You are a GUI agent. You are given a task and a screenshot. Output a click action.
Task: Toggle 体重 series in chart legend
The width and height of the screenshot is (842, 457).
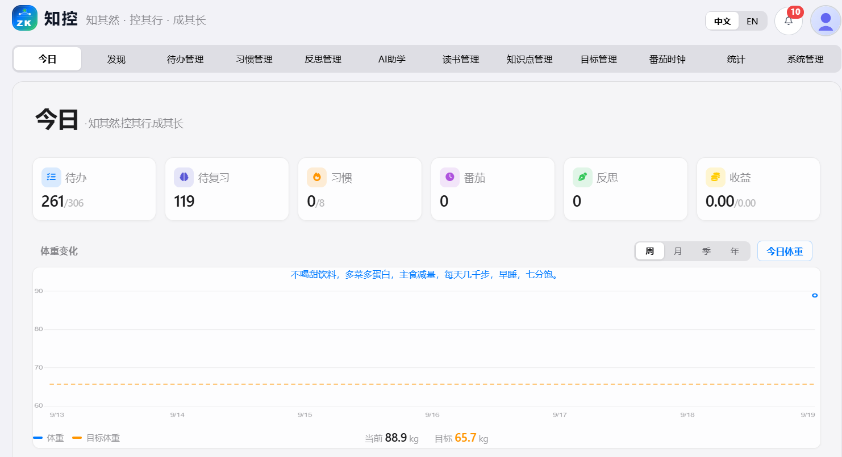[x=49, y=438]
